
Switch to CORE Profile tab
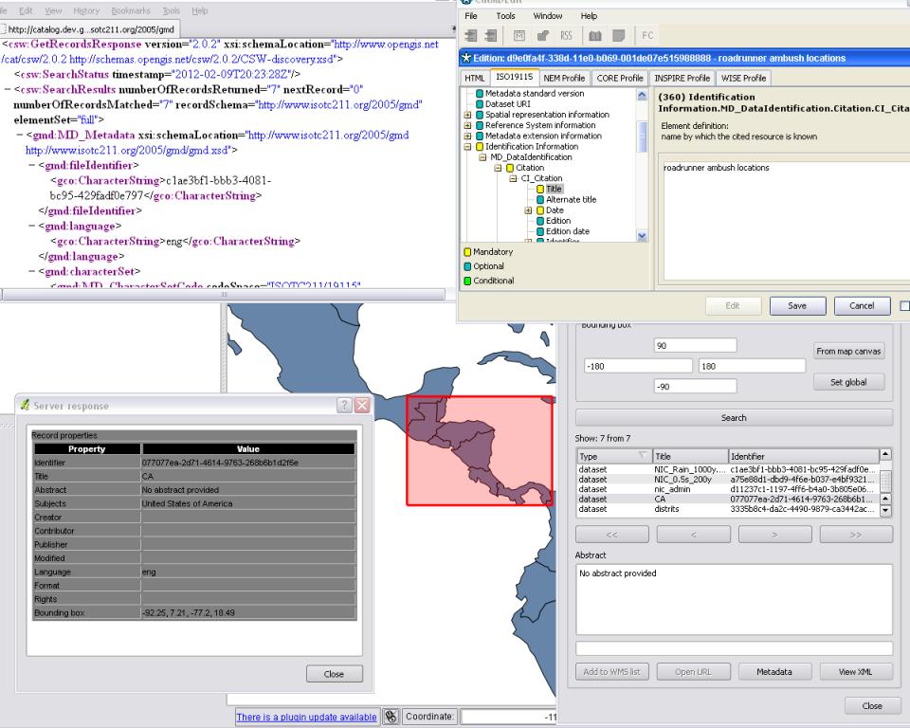click(x=620, y=79)
